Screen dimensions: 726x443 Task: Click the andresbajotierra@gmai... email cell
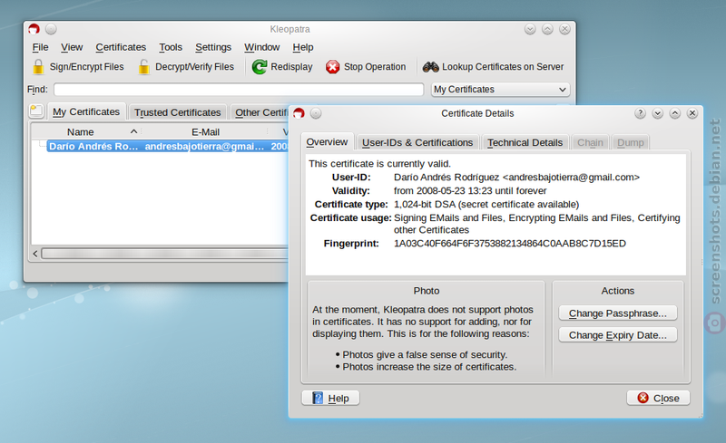pyautogui.click(x=204, y=146)
